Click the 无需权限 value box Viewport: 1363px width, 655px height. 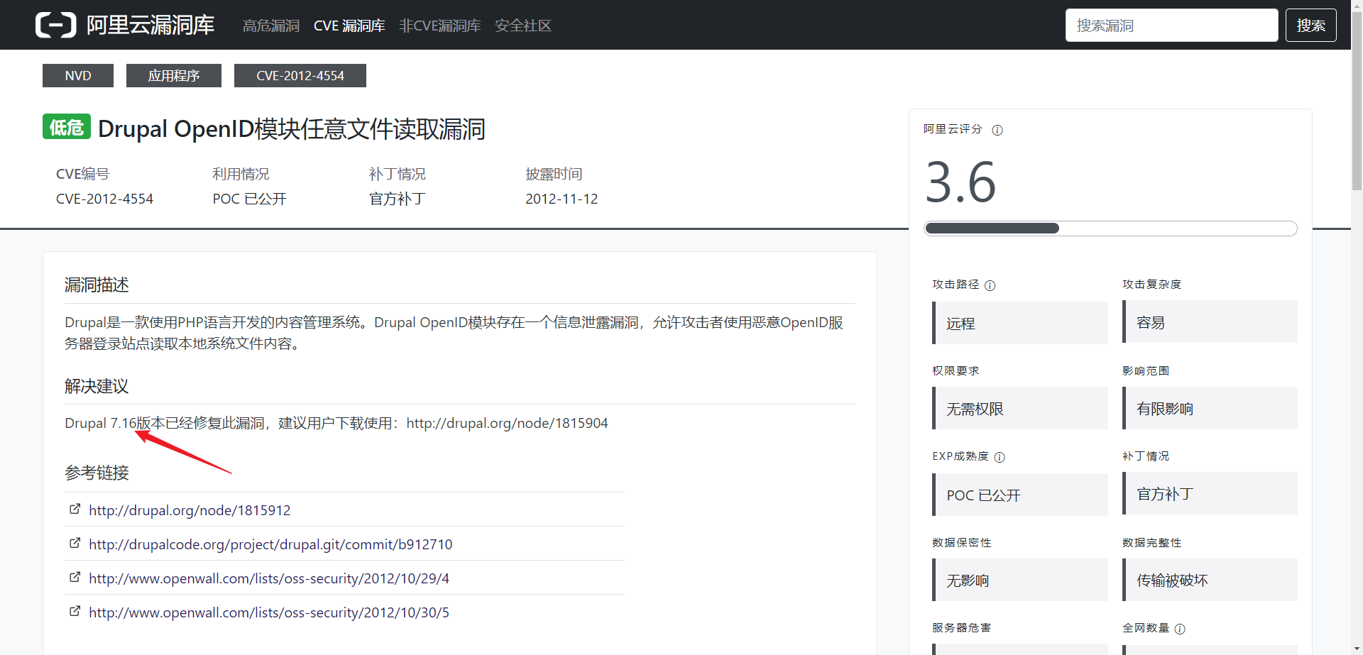1020,408
